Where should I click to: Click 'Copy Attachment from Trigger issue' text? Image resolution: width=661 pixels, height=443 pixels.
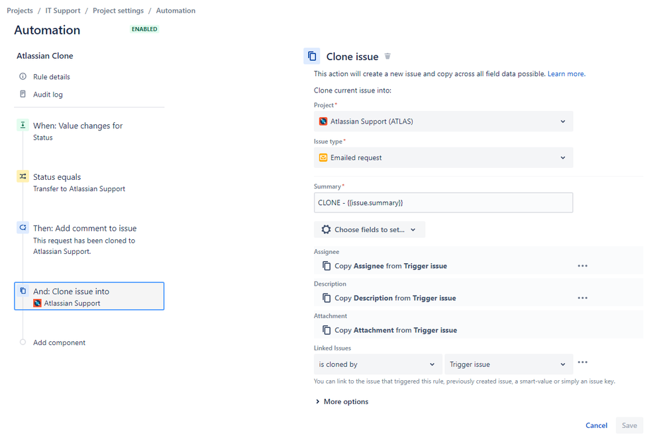pos(396,330)
